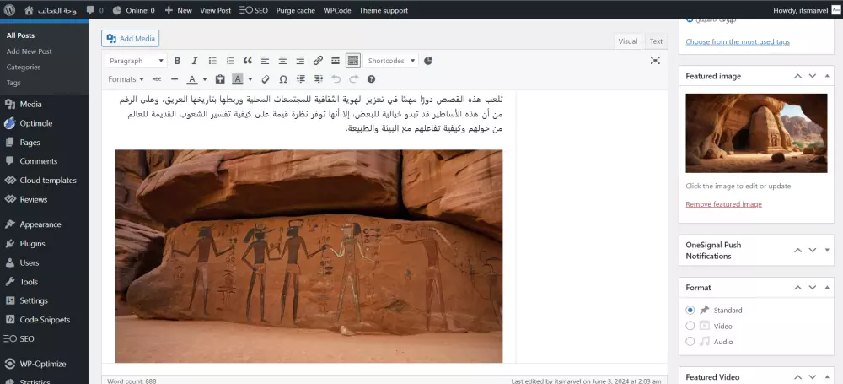Enter distraction-free fullscreen mode
The image size is (843, 384).
[x=655, y=60]
